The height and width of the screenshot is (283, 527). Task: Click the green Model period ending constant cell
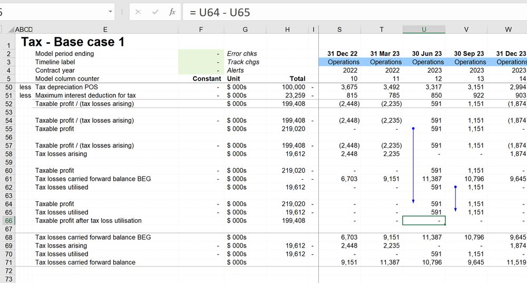[201, 54]
